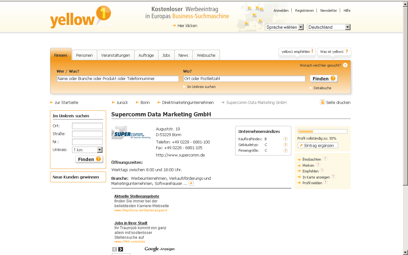The width and height of the screenshot is (408, 255).
Task: Click help icon beside In Karte anzeigen
Action: point(333,176)
